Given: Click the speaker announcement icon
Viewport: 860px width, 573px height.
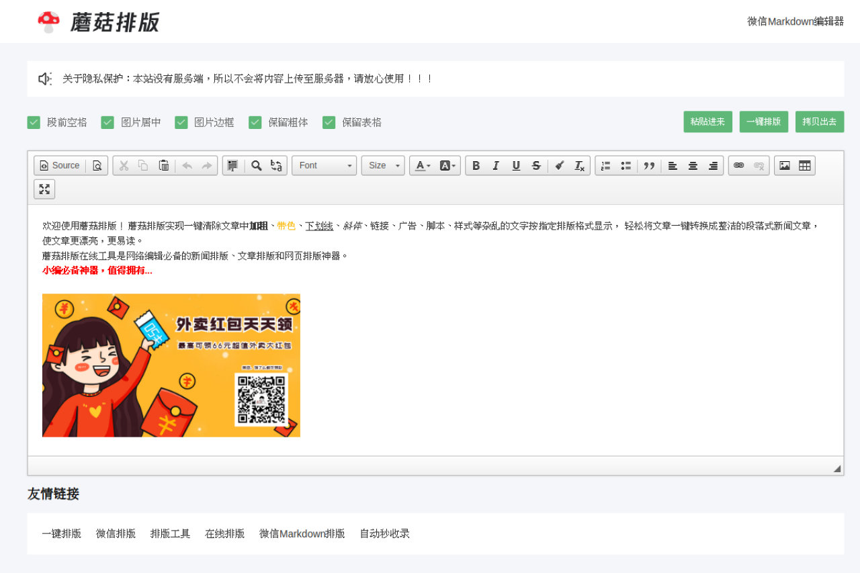Looking at the screenshot, I should pos(44,79).
